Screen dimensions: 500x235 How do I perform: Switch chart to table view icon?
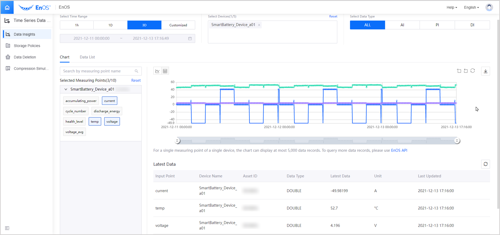[x=165, y=71]
